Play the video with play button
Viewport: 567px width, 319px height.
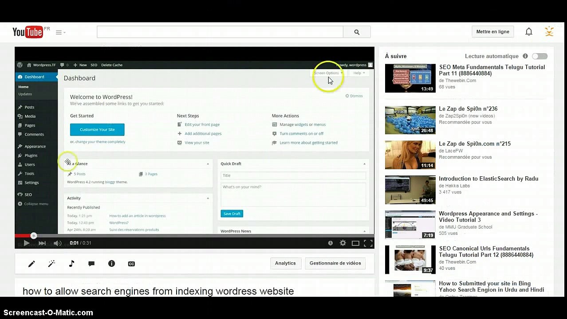[26, 243]
